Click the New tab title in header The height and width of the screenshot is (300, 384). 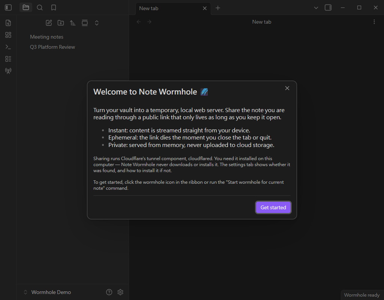tap(261, 22)
